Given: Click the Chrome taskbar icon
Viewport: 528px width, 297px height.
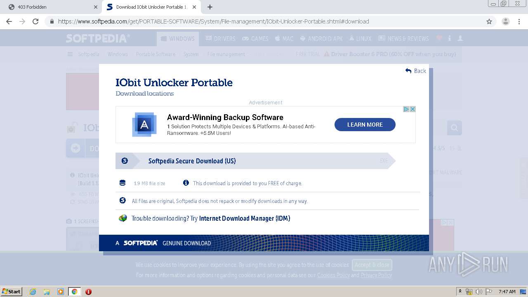Looking at the screenshot, I should point(74,292).
